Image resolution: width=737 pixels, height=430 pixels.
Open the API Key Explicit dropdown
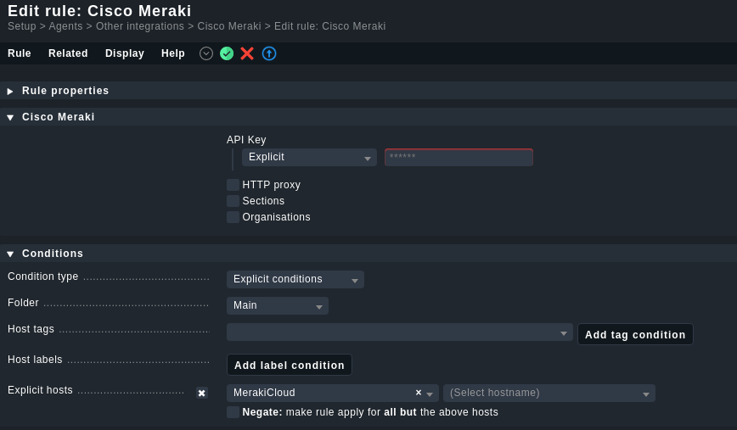(x=309, y=157)
